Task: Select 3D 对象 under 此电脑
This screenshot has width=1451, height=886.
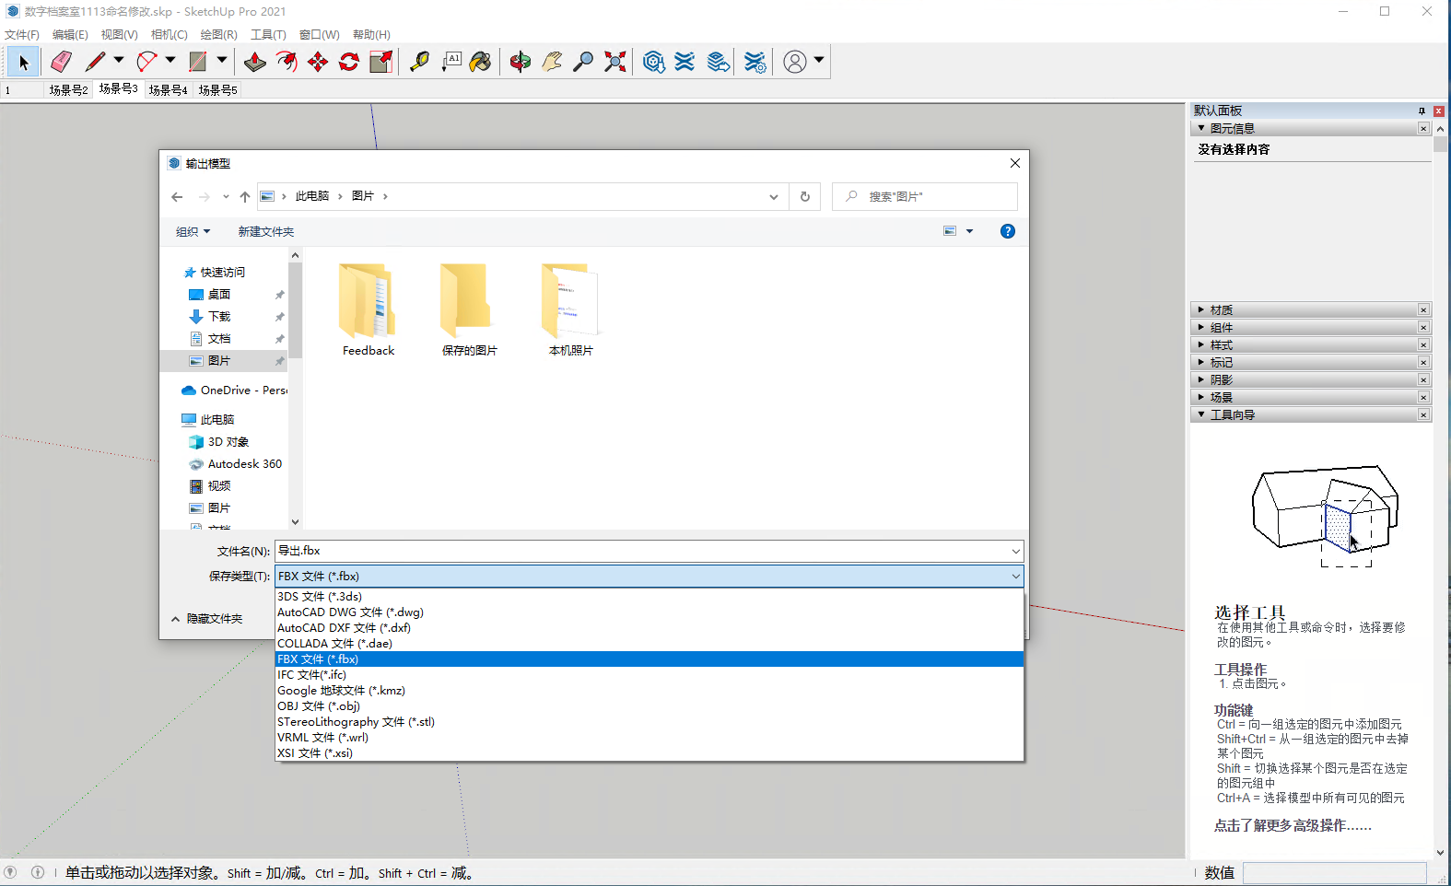Action: (x=228, y=442)
